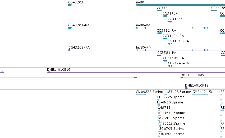Viewport: 225px width, 138px height.
Task: Click the DME1-010B16 clone label
Action: point(58,70)
